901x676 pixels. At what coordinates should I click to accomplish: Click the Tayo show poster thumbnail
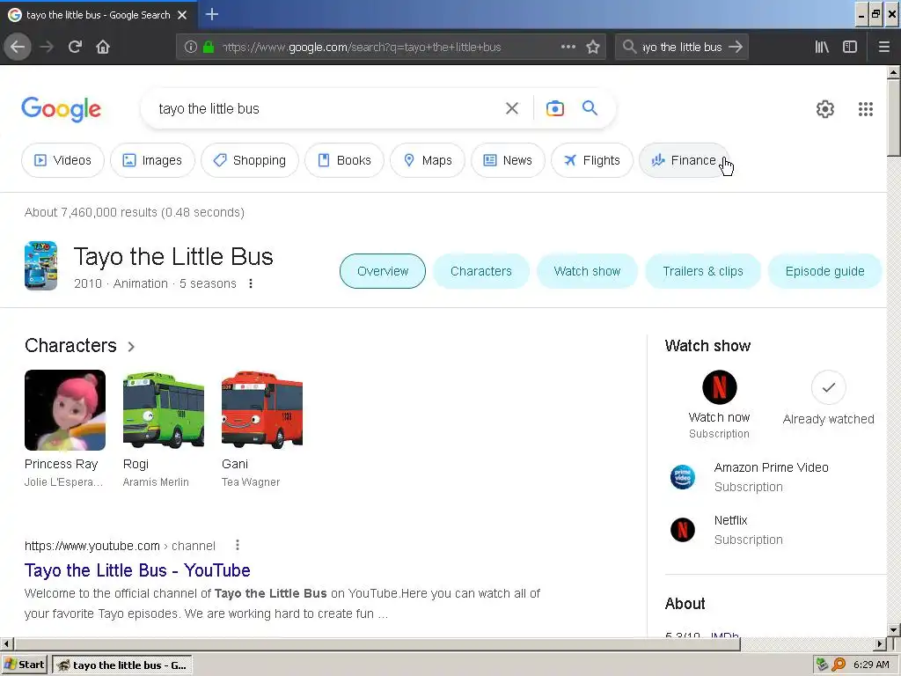[40, 266]
